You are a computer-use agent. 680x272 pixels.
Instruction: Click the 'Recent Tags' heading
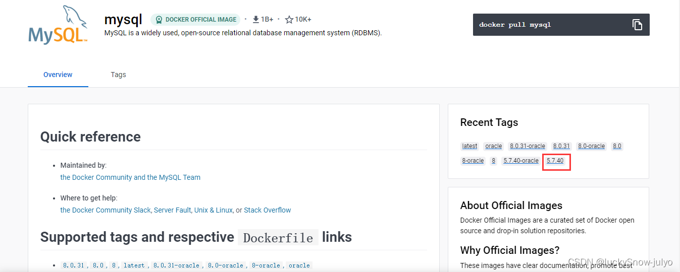click(489, 122)
